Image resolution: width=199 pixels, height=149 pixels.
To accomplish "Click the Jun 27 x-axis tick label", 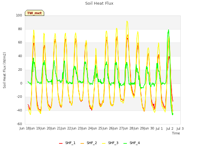I will click(118, 129).
